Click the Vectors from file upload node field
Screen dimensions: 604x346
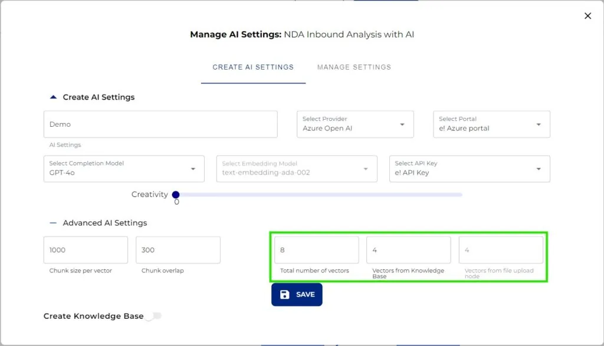tap(501, 250)
